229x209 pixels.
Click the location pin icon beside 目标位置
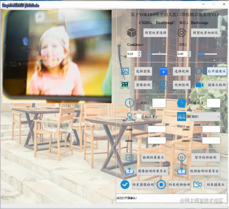click(x=130, y=116)
